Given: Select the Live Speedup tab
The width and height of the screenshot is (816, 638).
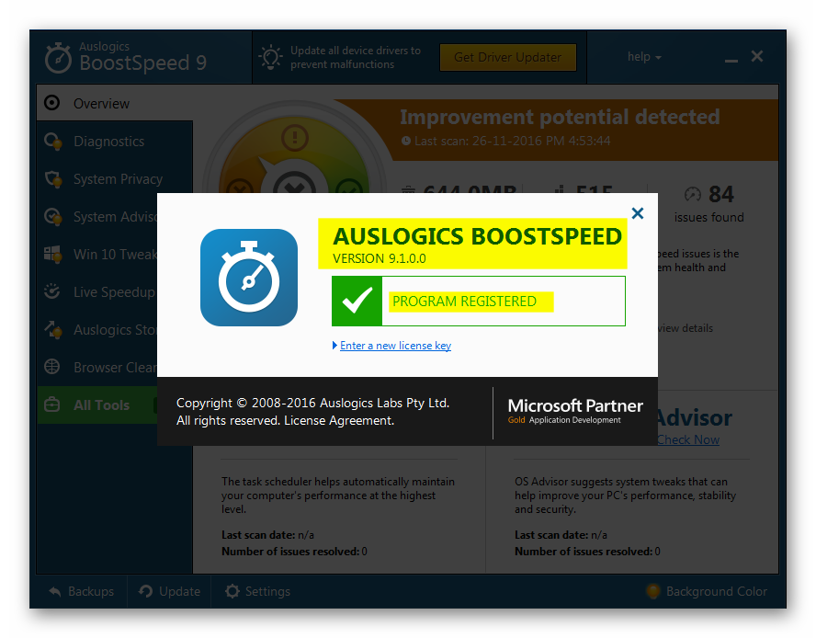Looking at the screenshot, I should (x=97, y=291).
